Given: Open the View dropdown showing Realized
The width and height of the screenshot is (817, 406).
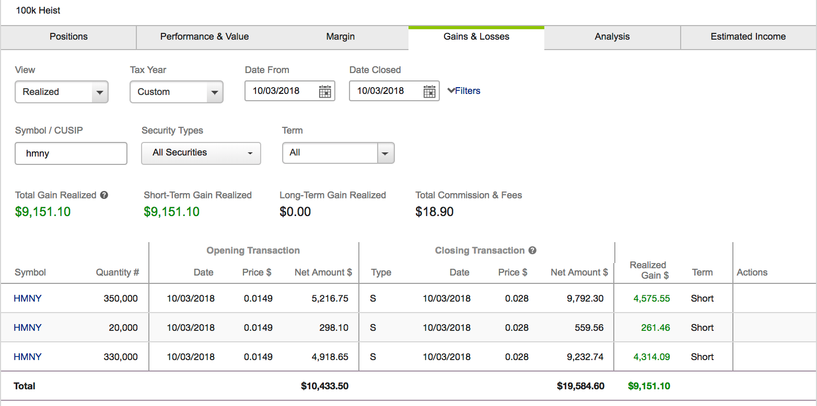Looking at the screenshot, I should (62, 92).
